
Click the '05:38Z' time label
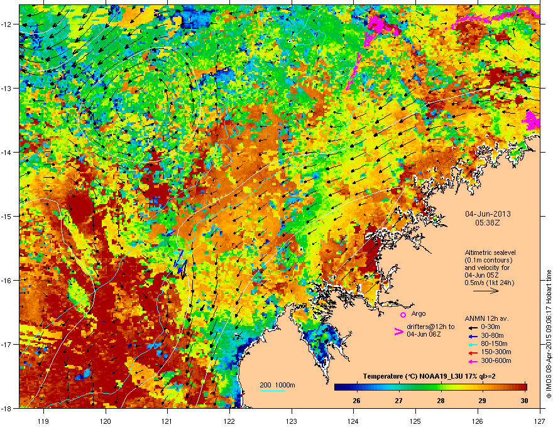coord(488,223)
